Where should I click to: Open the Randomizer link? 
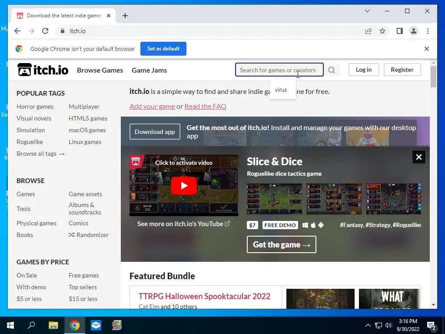pyautogui.click(x=89, y=235)
